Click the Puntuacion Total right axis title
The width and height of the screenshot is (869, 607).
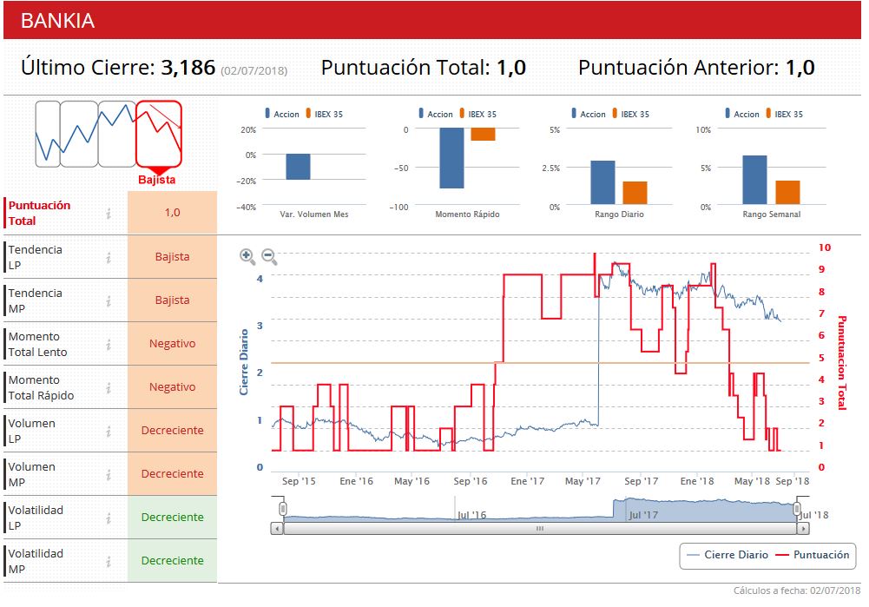click(x=841, y=363)
